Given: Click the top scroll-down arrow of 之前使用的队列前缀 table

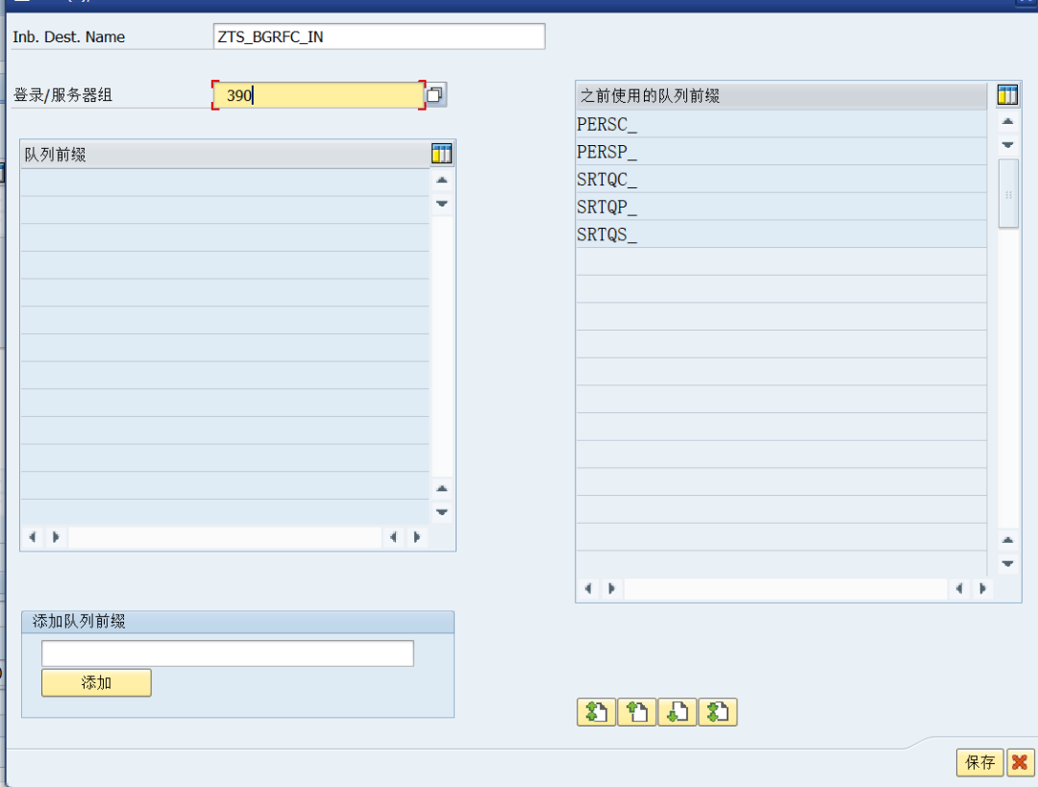Looking at the screenshot, I should click(1007, 145).
